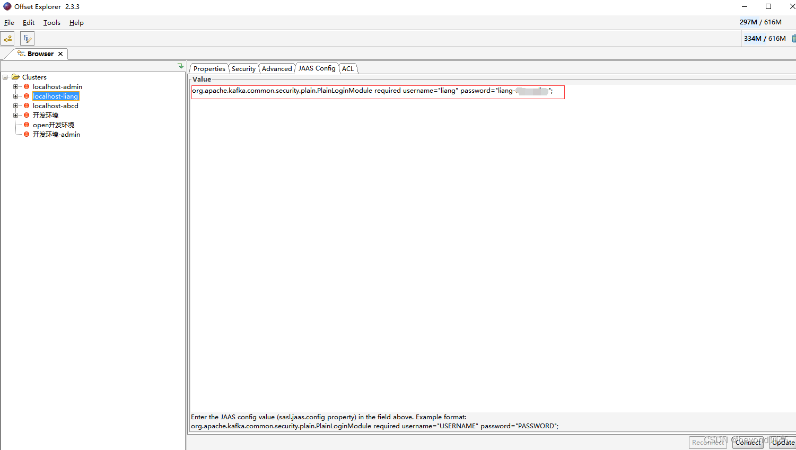Viewport: 796px width, 450px height.
Task: Select the localhost-admin cluster
Action: pos(57,86)
